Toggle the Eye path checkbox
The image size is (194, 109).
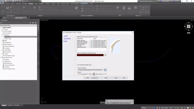(x=92, y=46)
